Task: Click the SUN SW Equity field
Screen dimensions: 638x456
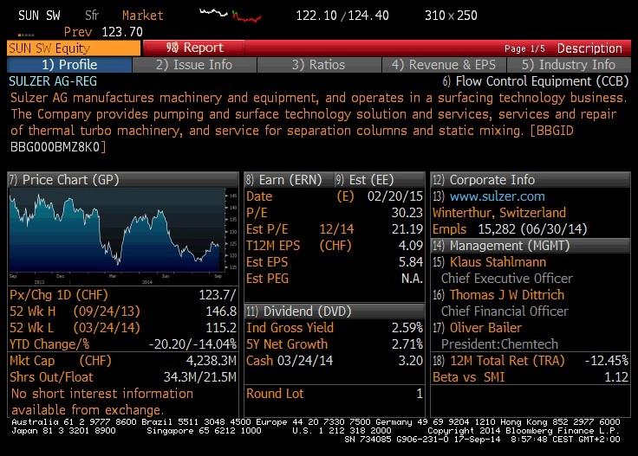Action: 74,48
